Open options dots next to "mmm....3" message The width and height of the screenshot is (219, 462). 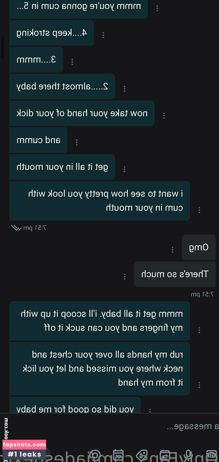click(x=72, y=62)
